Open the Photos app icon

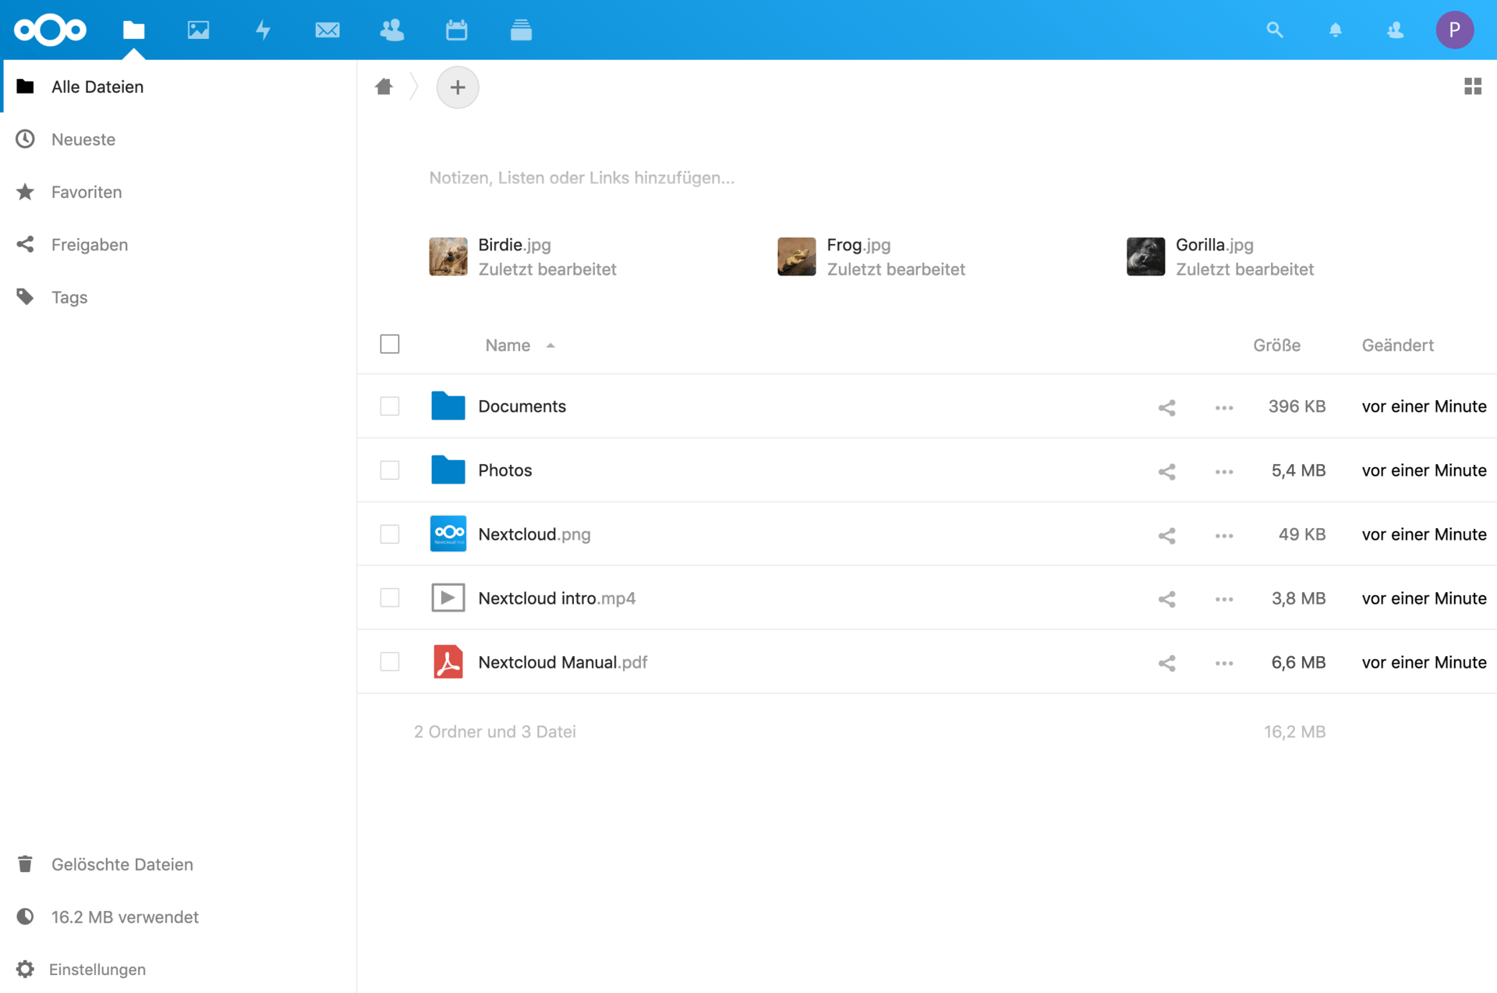click(198, 30)
